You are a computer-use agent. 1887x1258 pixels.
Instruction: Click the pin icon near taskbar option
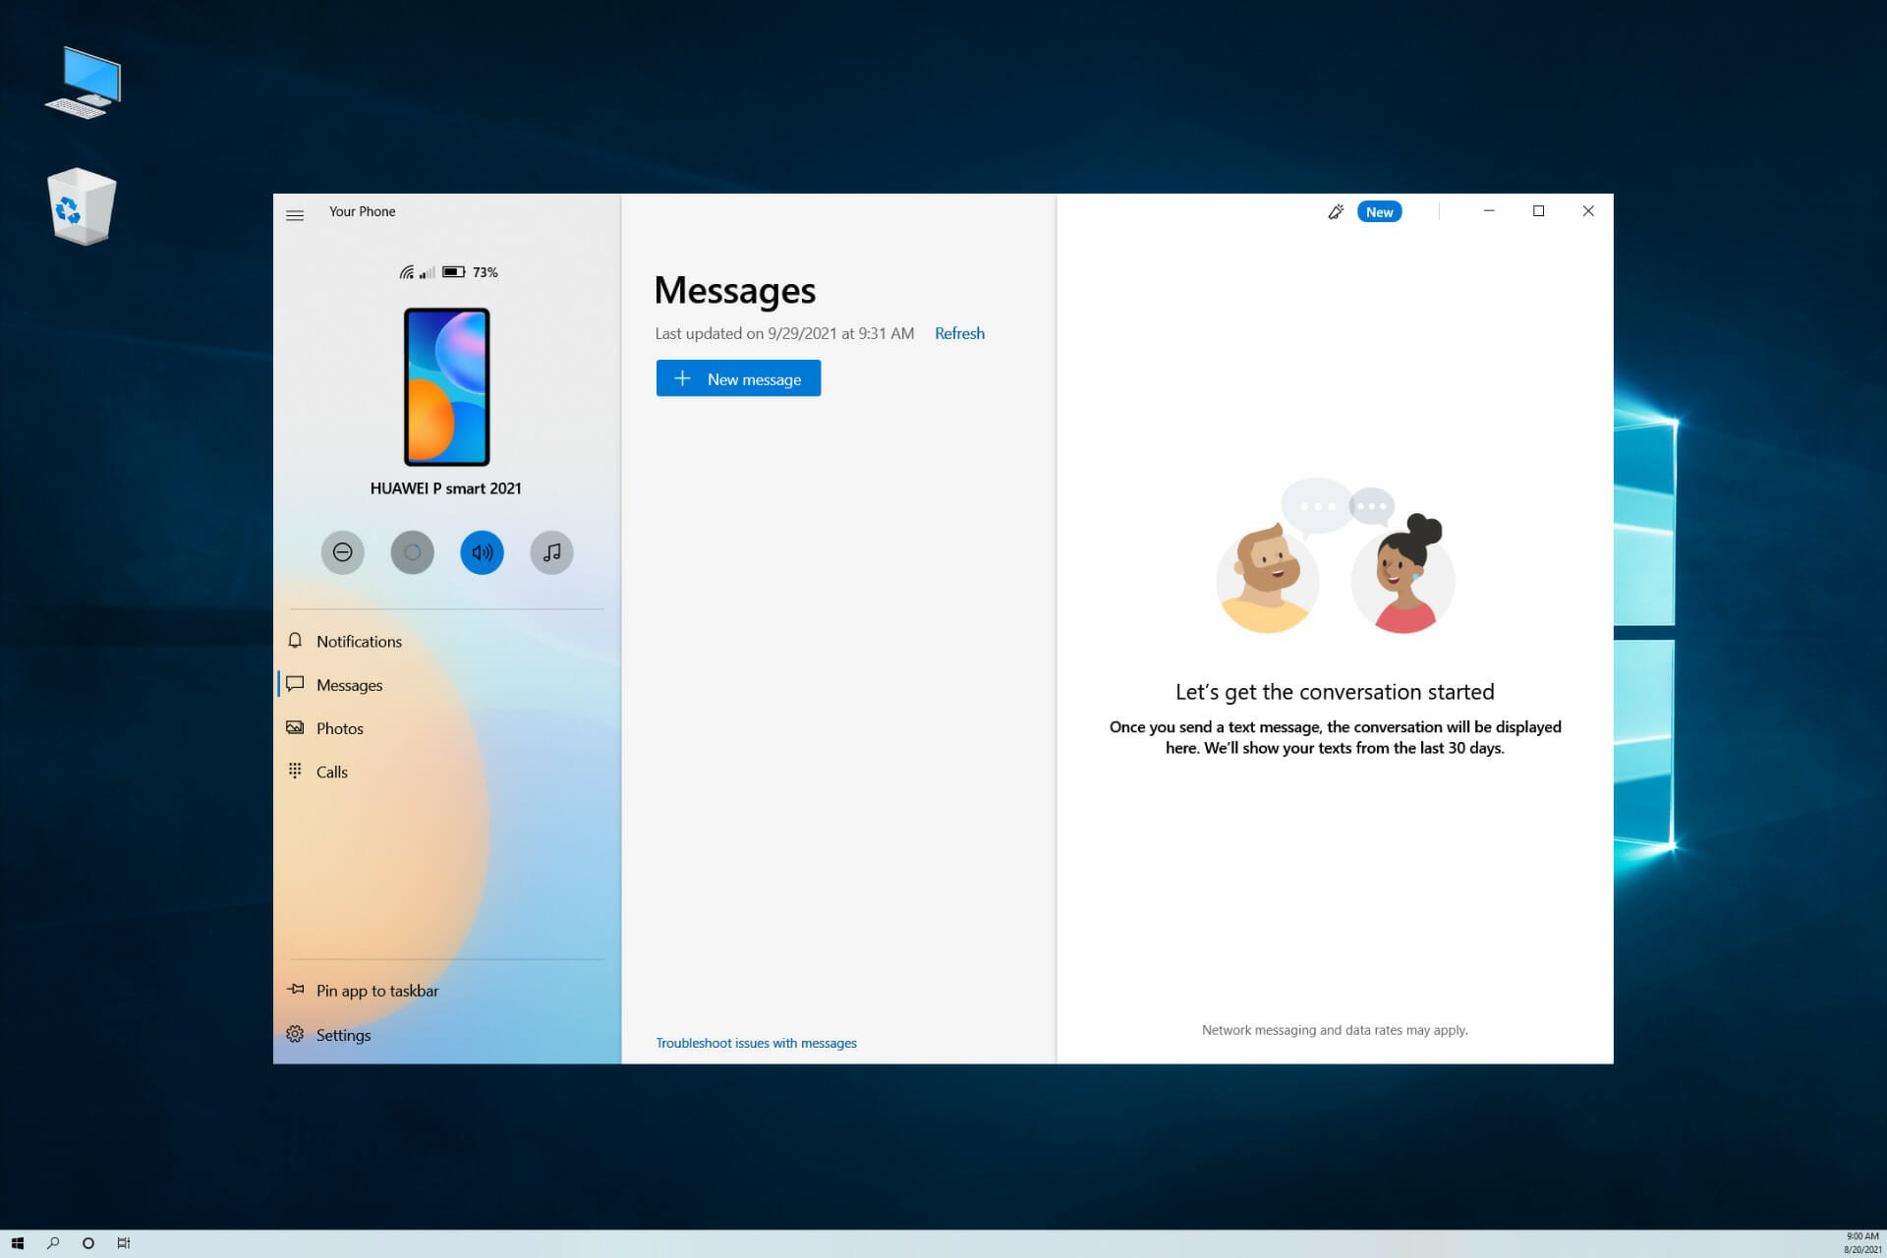(295, 990)
